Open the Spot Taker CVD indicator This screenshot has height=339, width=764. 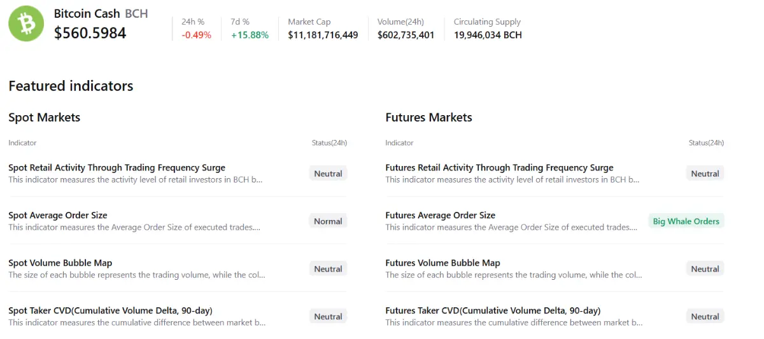pos(110,311)
